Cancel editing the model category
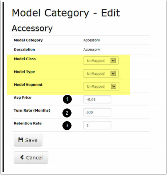The width and height of the screenshot is (167, 175). click(31, 157)
